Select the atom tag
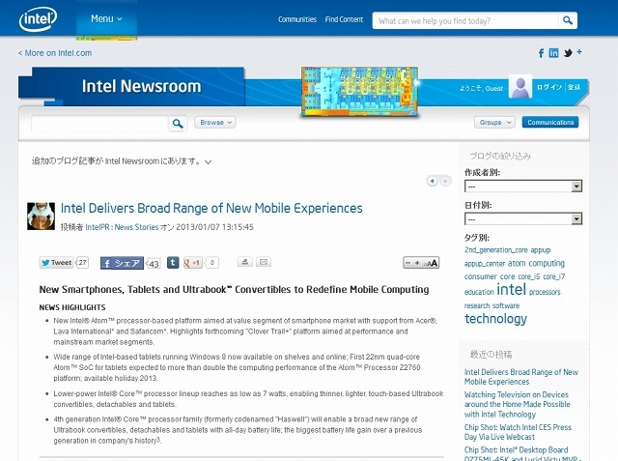The width and height of the screenshot is (618, 461). (x=517, y=263)
